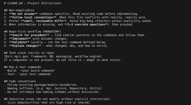Click the bold 'Validate' step
The height and width of the screenshot is (105, 191).
[19, 42]
